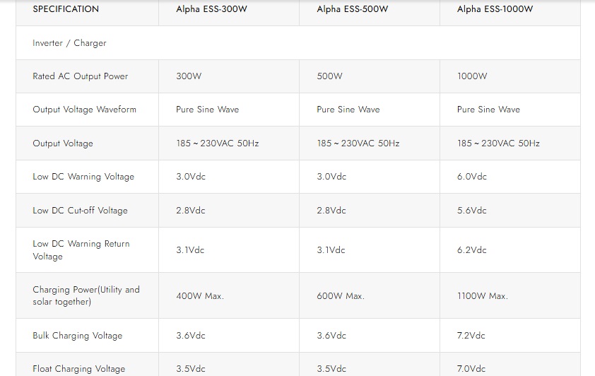Select the 5.6Vdc cut-off voltage cell

pyautogui.click(x=472, y=211)
